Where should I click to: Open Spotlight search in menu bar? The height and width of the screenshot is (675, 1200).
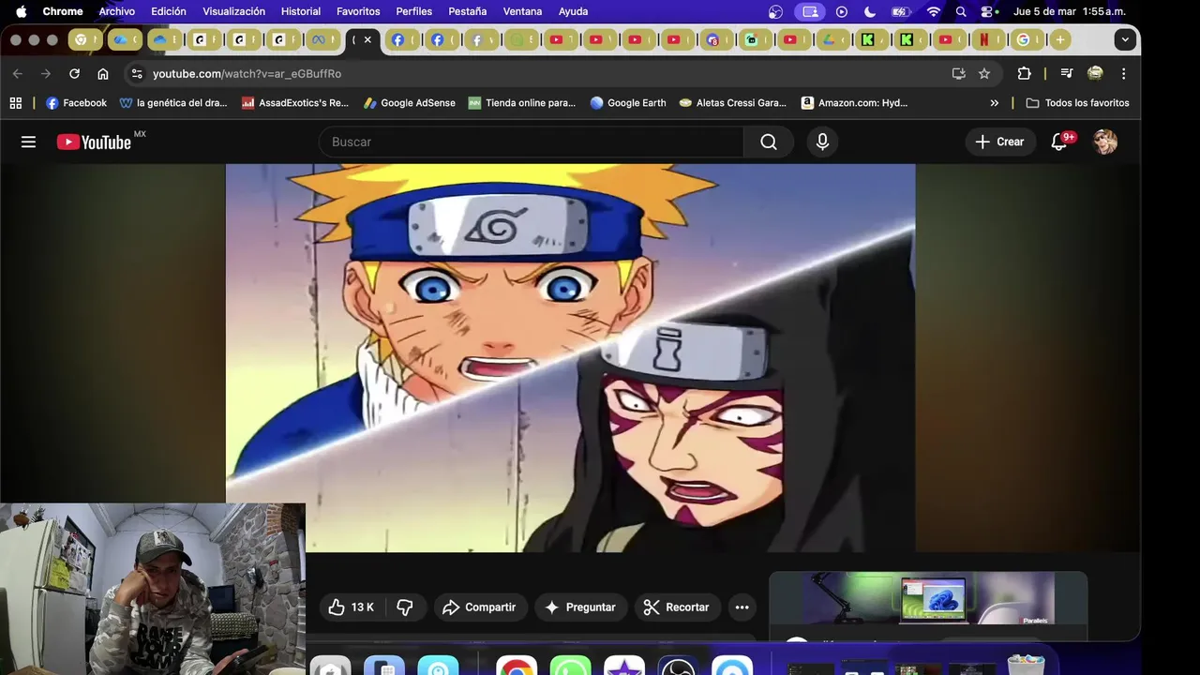point(961,11)
